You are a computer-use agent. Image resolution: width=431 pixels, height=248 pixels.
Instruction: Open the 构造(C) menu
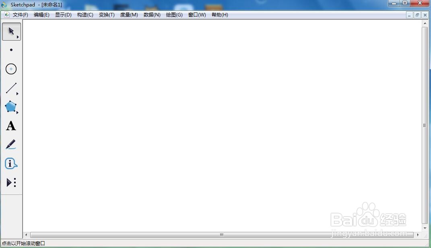[85, 15]
